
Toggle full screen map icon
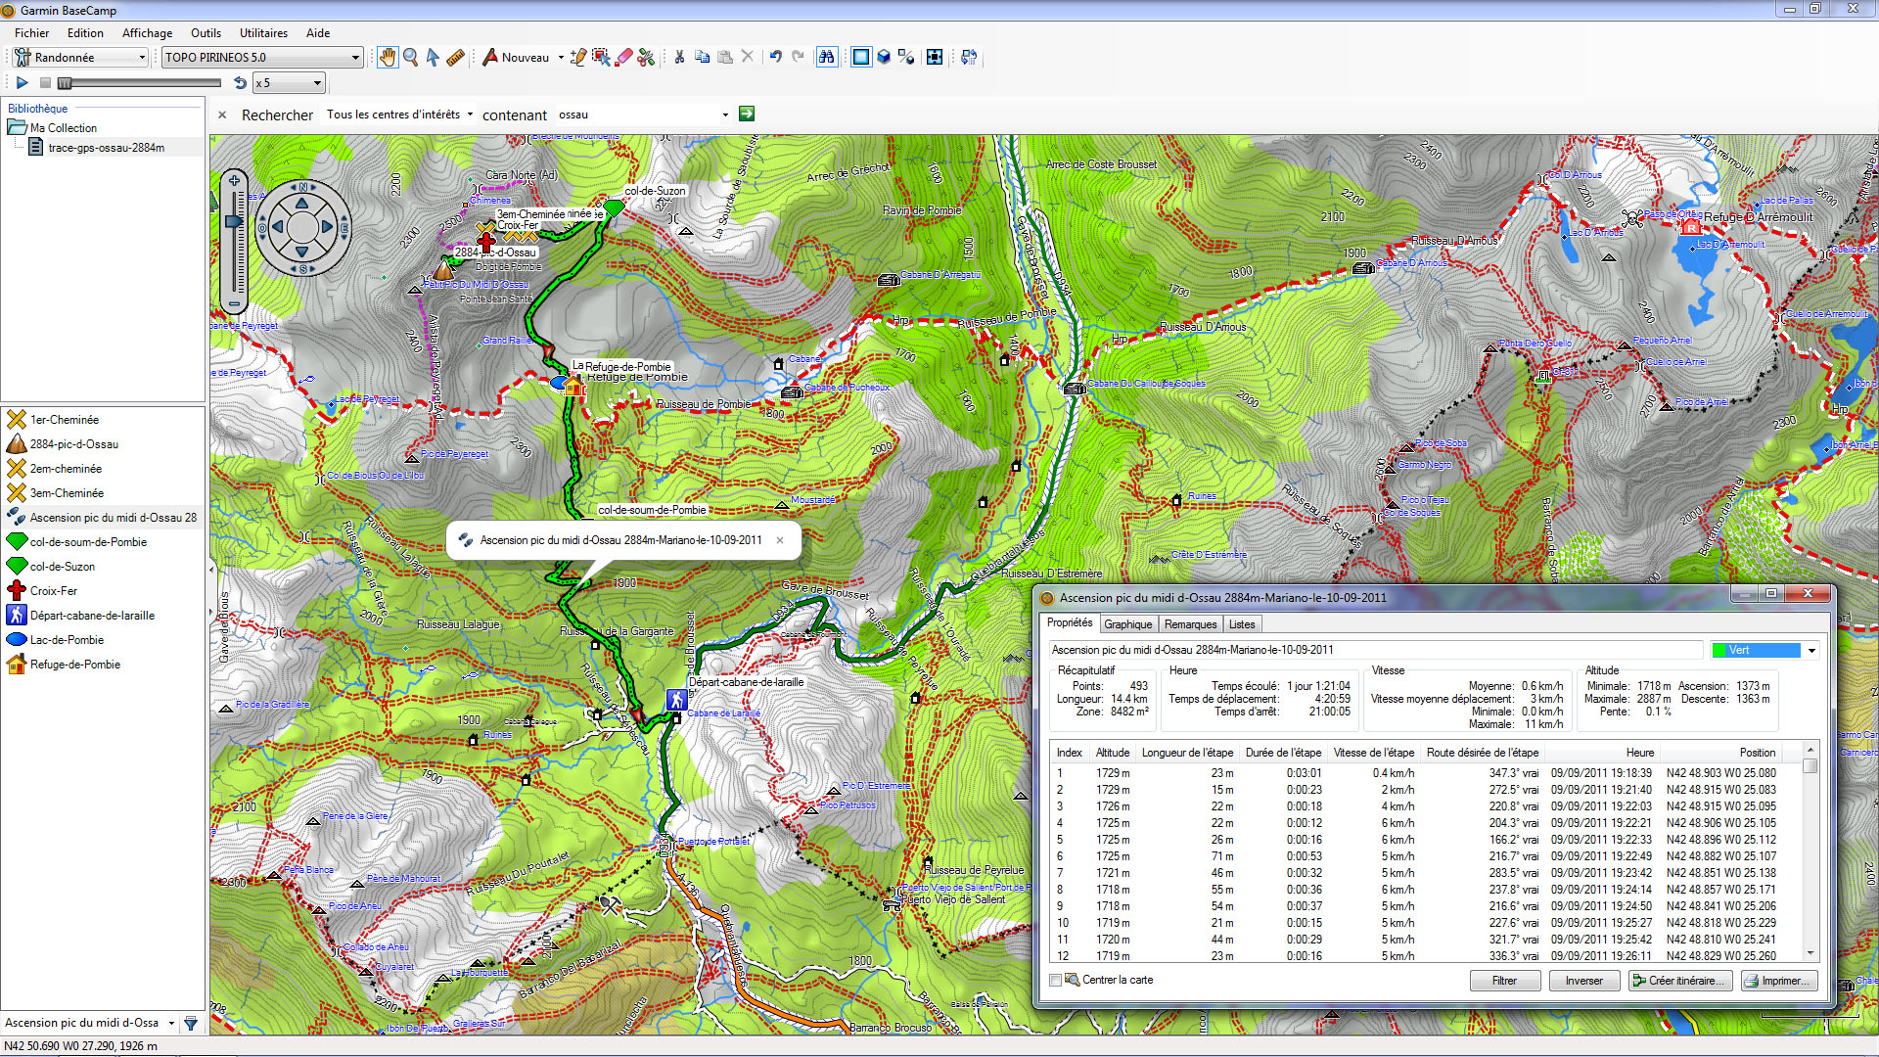935,57
